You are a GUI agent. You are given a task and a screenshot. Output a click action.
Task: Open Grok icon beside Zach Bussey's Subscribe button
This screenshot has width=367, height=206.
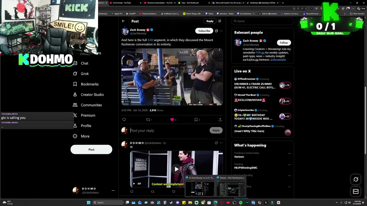coord(216,31)
